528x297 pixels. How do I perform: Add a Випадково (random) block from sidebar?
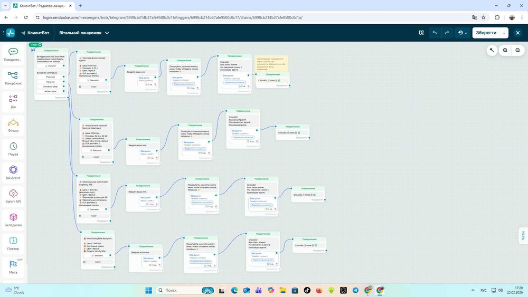click(x=13, y=219)
